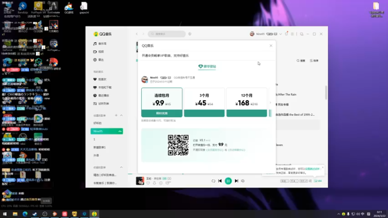
Task: Click the volume speaker icon
Action: [243, 181]
